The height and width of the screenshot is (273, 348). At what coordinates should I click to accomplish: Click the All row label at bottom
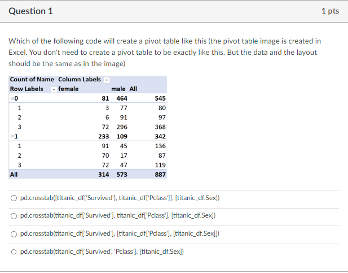tap(14, 175)
